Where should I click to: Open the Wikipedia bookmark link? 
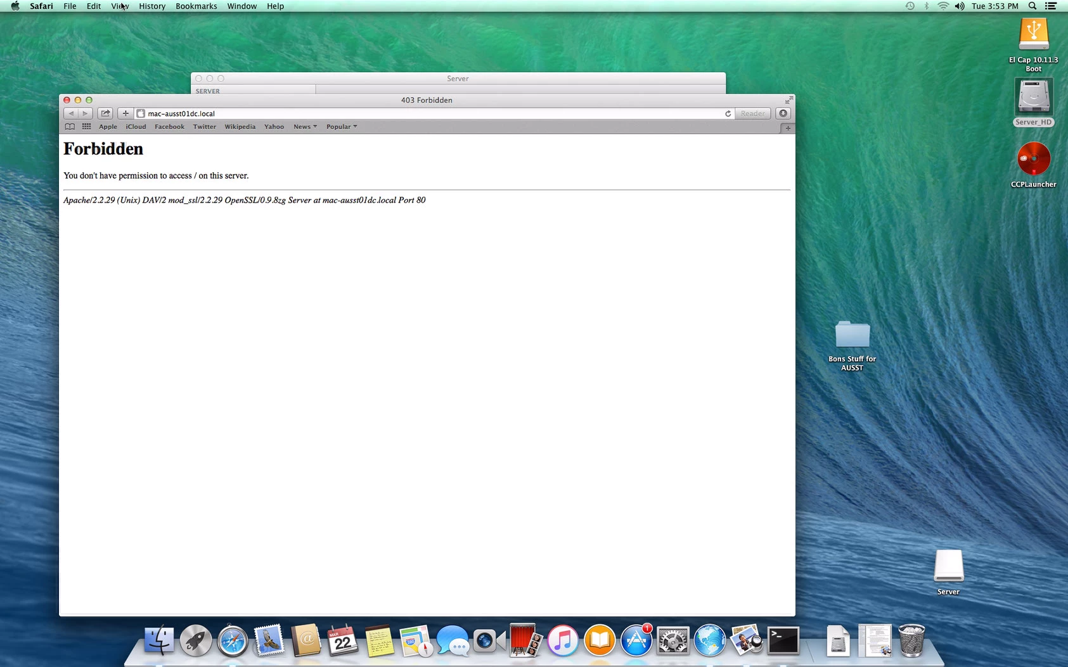click(x=240, y=127)
